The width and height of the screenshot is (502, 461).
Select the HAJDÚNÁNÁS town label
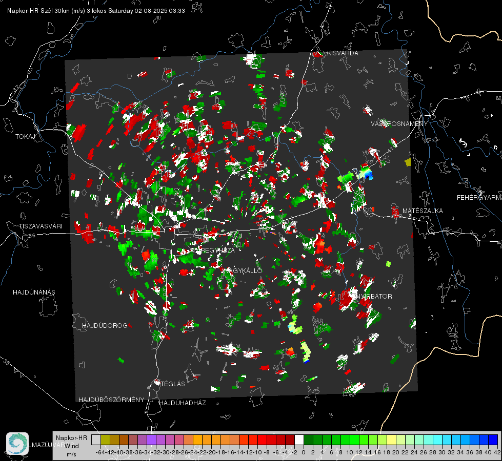[34, 292]
